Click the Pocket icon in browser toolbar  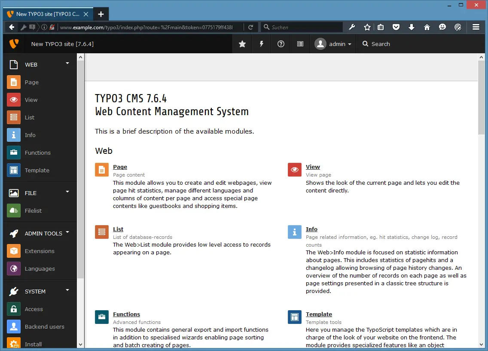pos(396,27)
